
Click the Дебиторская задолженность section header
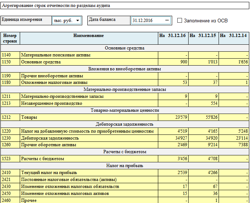tap(125, 124)
